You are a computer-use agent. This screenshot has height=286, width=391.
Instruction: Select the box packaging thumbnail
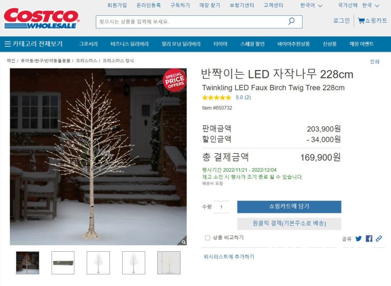point(63,263)
